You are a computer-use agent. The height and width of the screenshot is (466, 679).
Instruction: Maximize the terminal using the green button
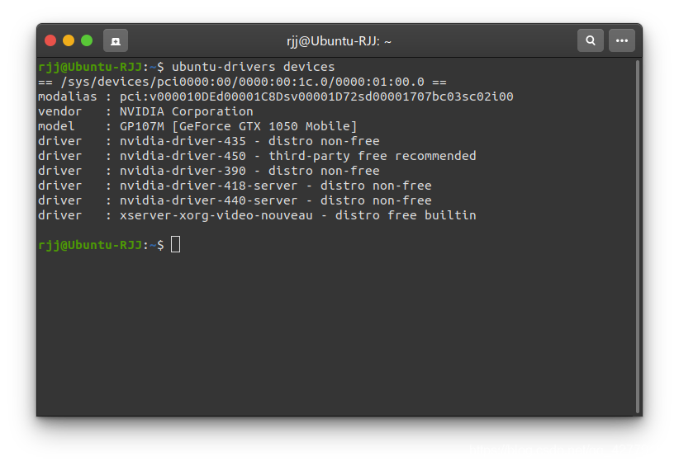pyautogui.click(x=87, y=40)
